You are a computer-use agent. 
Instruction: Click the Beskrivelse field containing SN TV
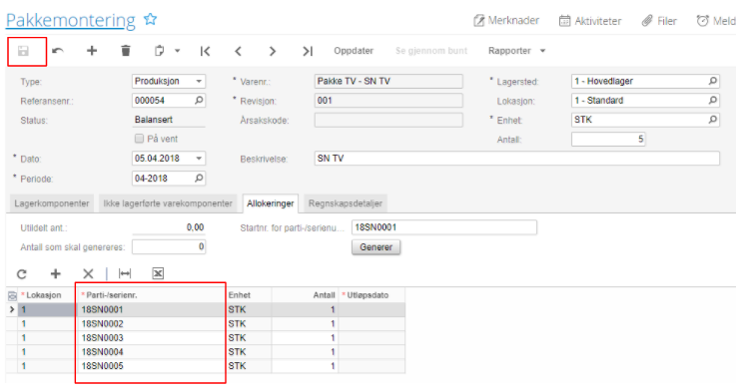click(x=516, y=159)
